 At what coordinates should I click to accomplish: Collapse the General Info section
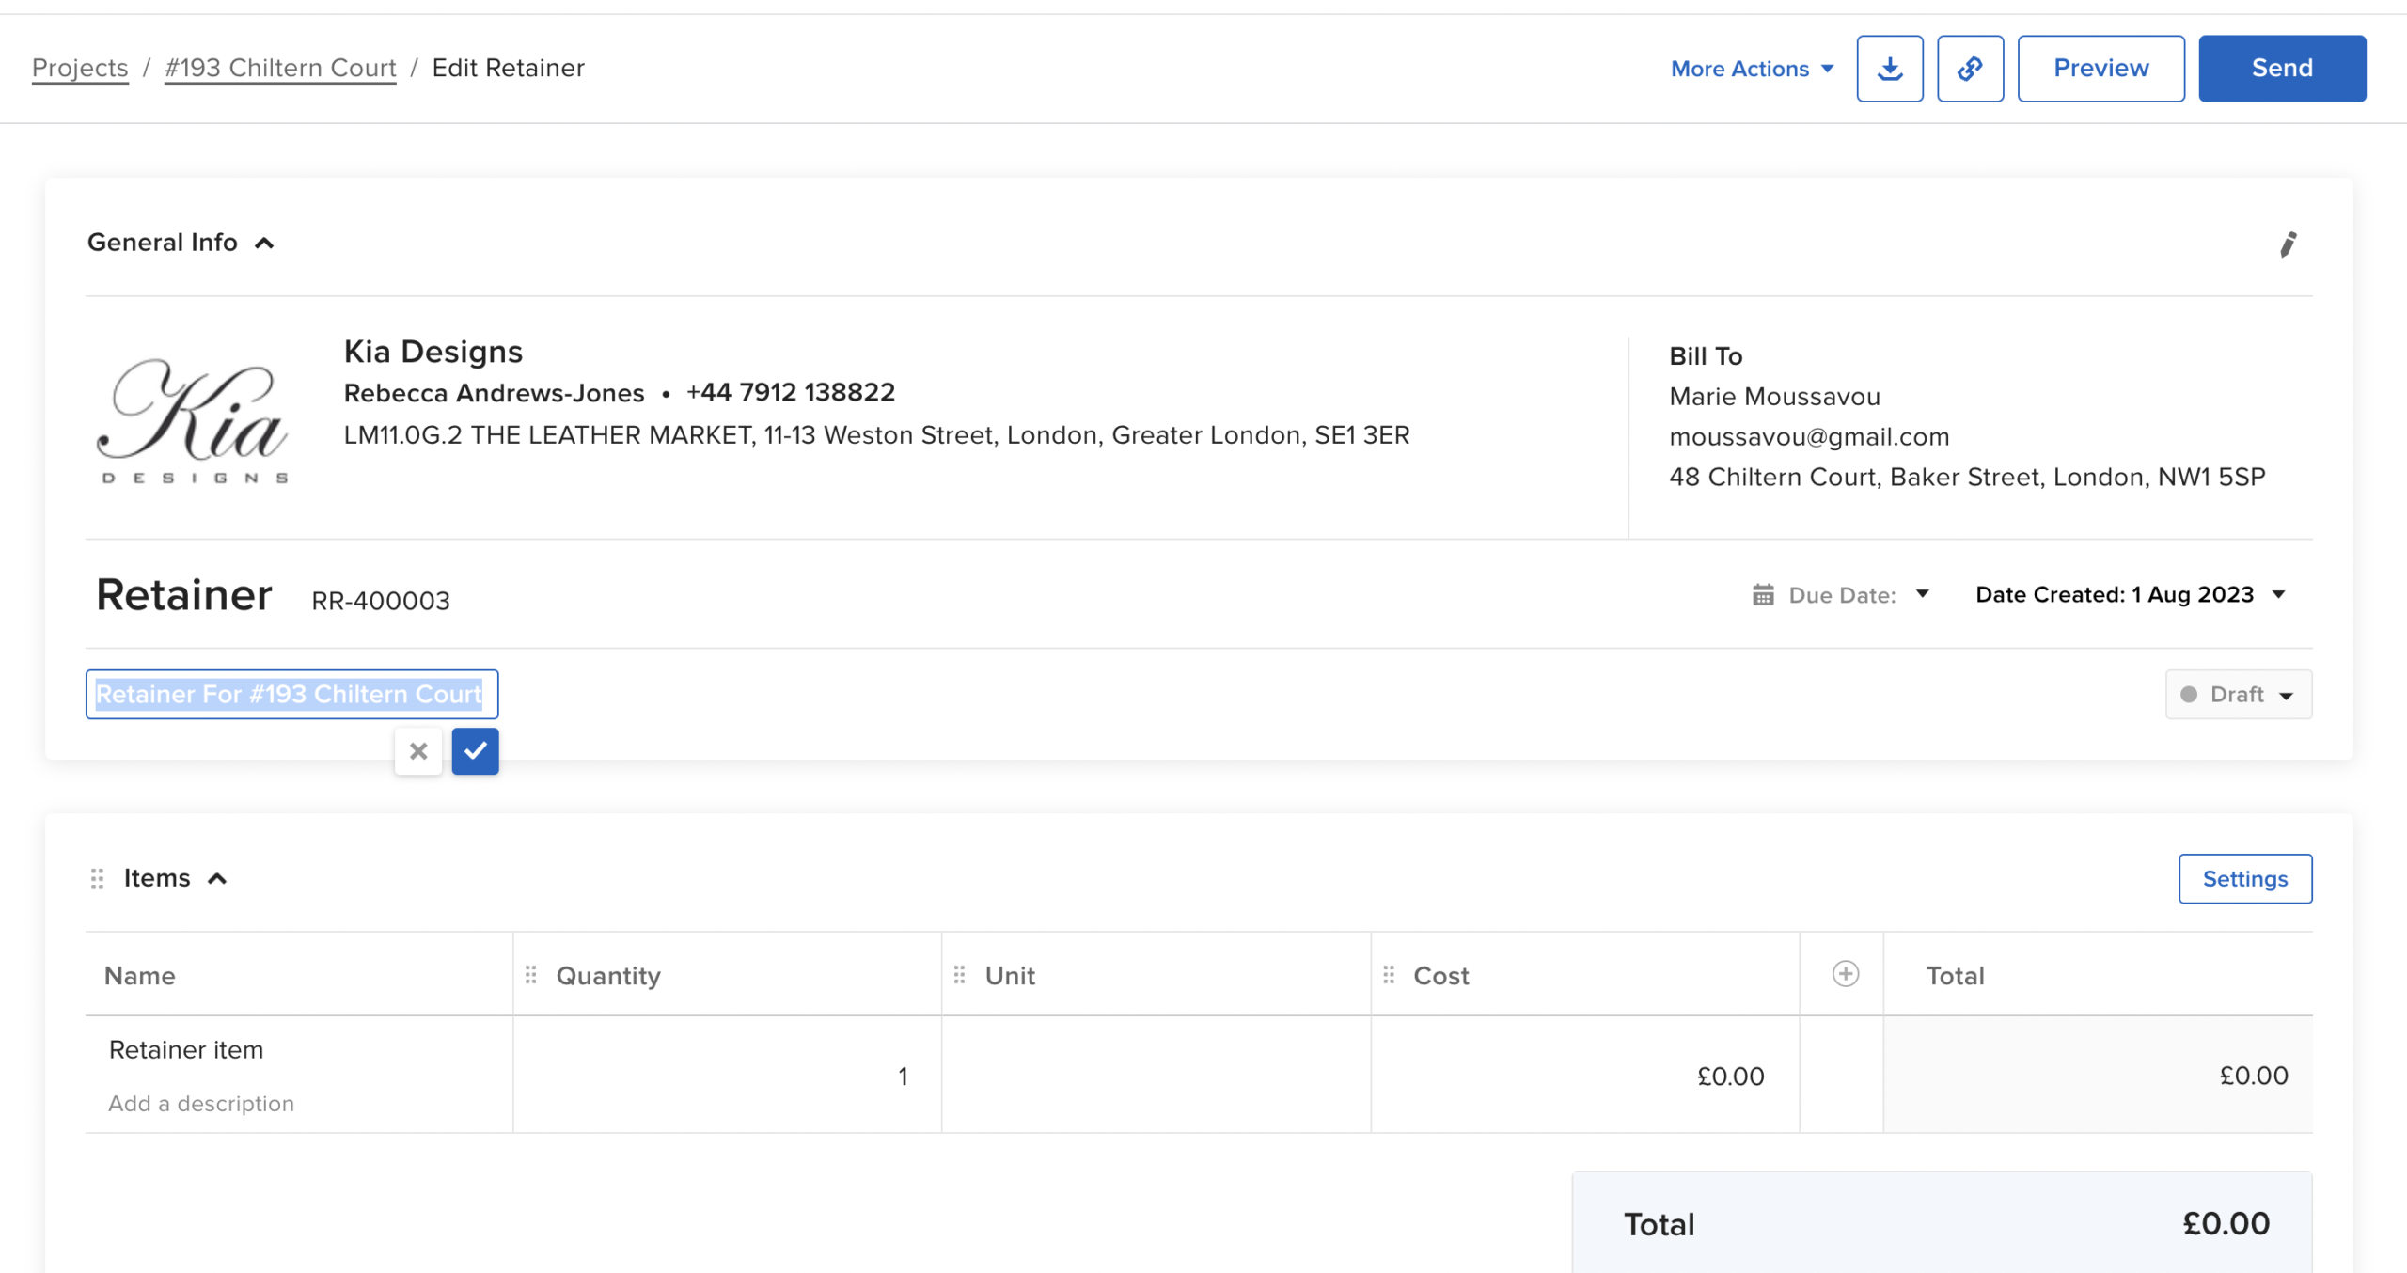[x=264, y=244]
